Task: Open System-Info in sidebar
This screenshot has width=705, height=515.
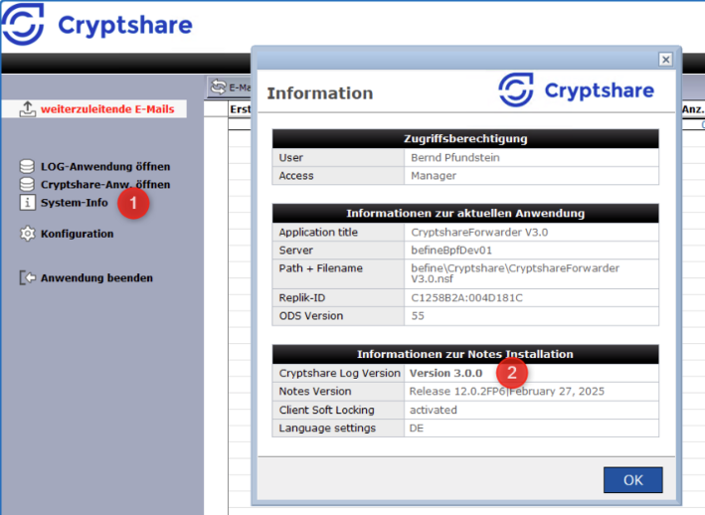Action: [75, 203]
